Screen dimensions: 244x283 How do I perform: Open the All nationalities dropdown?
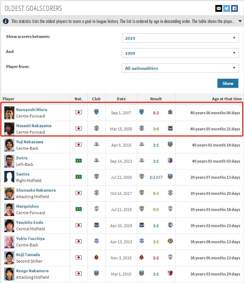pyautogui.click(x=180, y=68)
